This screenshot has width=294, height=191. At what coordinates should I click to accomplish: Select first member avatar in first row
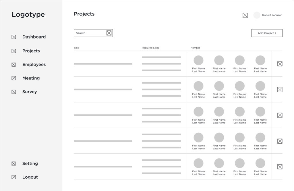pos(198,60)
